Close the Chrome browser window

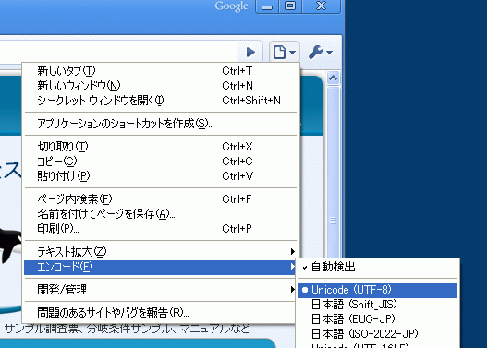[x=322, y=6]
